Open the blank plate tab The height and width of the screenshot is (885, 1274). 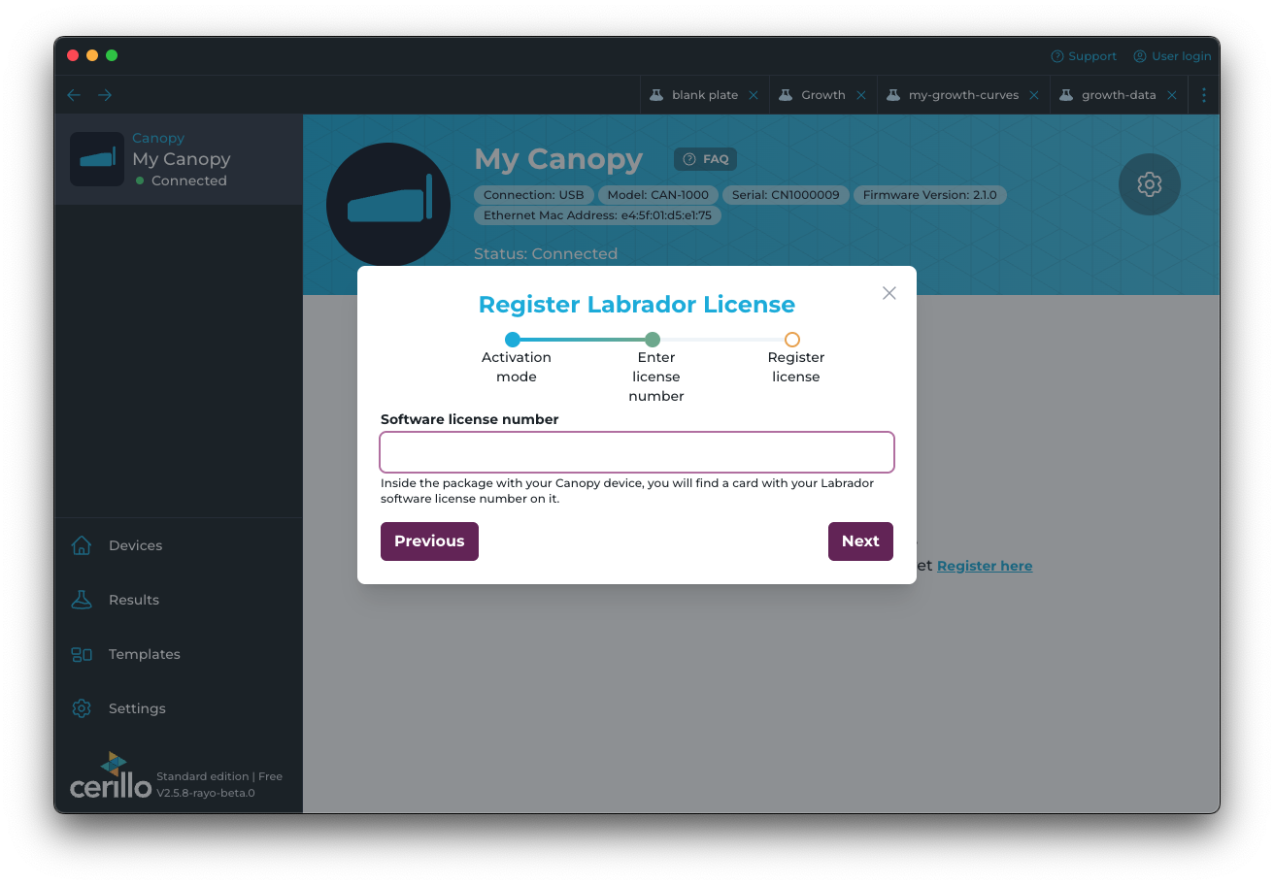tap(704, 95)
